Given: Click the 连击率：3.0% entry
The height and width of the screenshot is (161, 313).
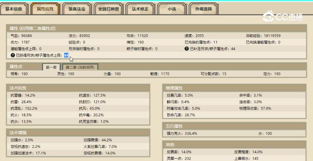Looking at the screenshot, I should 251,102.
